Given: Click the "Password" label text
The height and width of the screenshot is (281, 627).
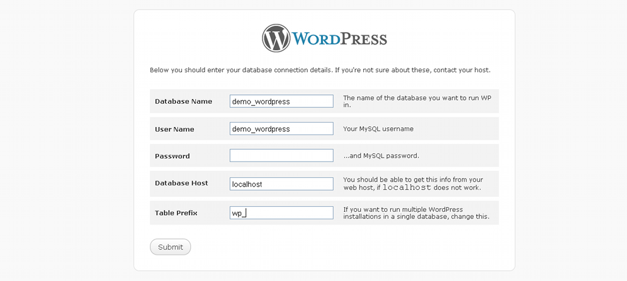Looking at the screenshot, I should [172, 156].
